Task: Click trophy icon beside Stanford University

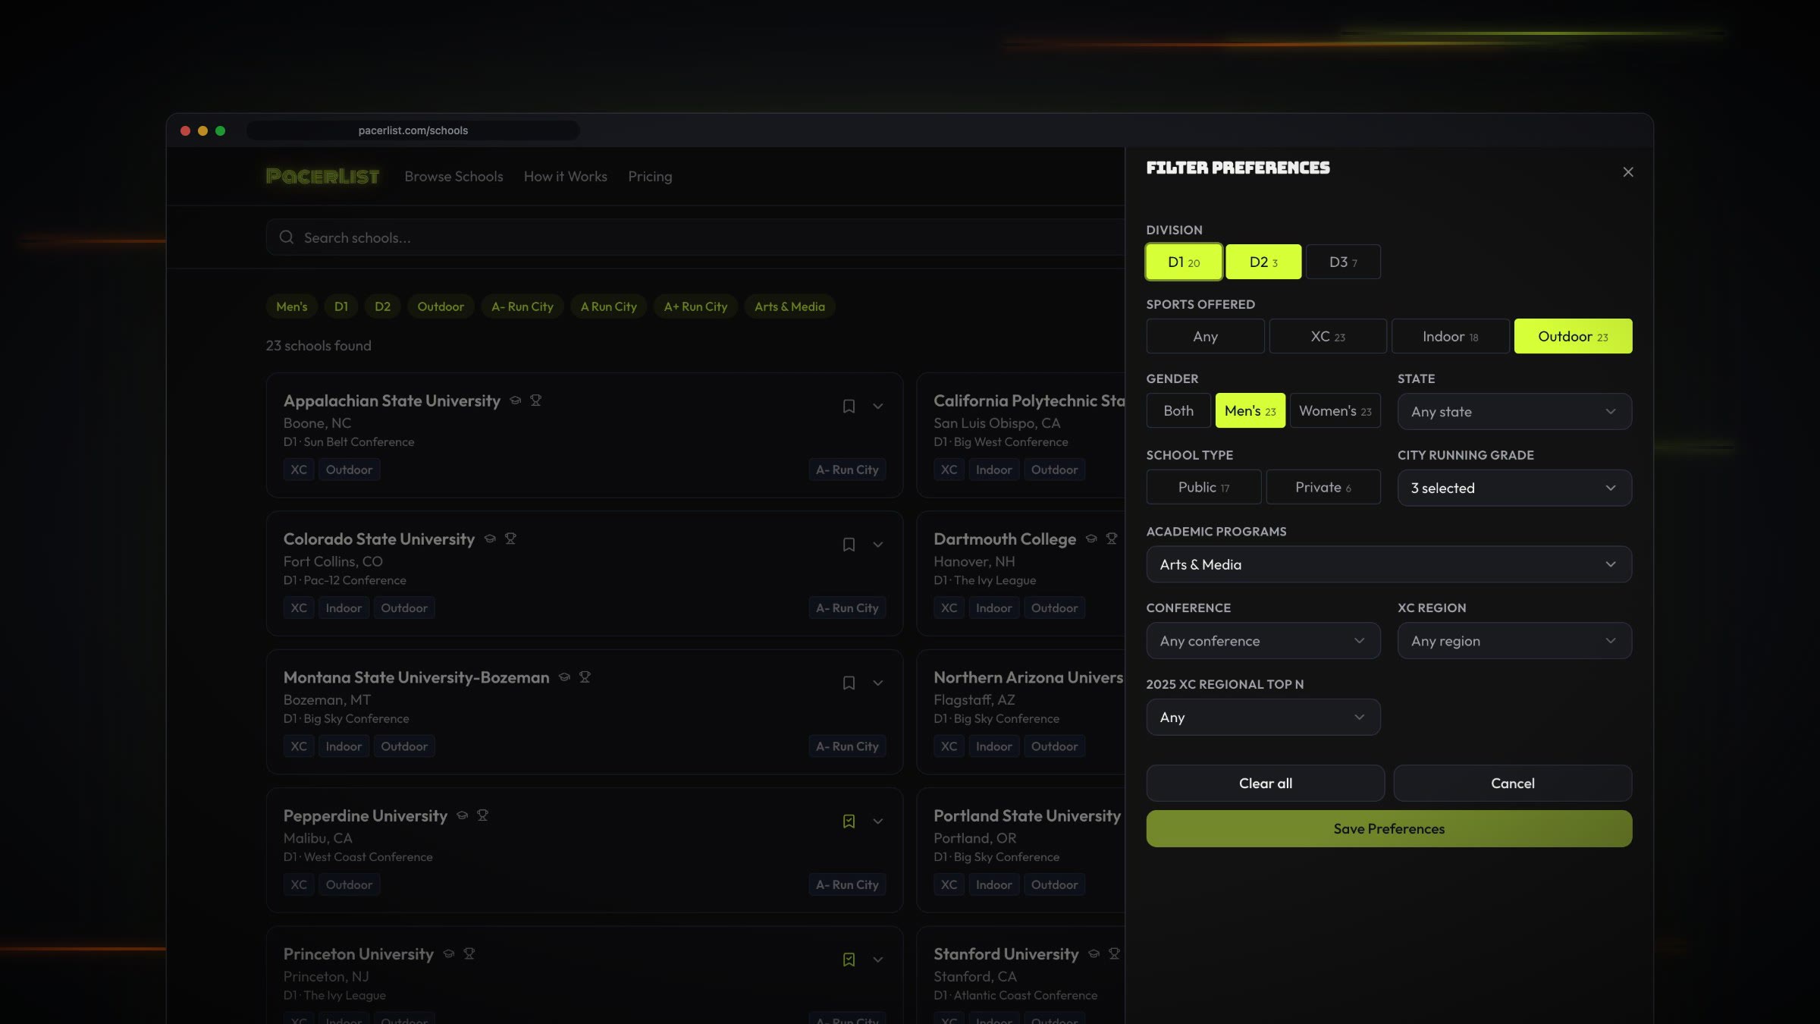Action: coord(1114,953)
